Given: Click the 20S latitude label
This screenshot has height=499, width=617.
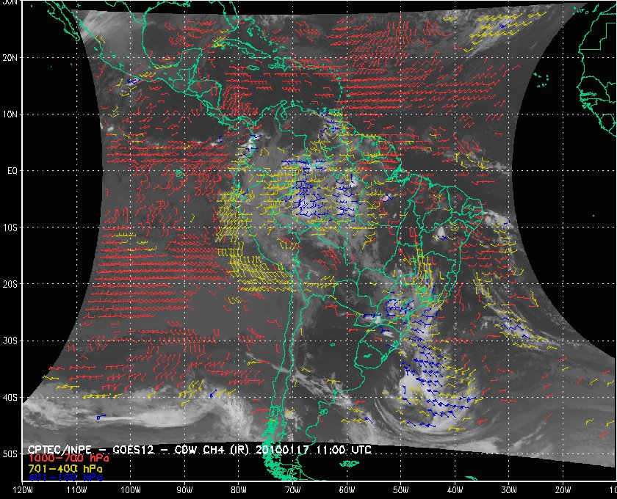Looking at the screenshot, I should coord(10,284).
